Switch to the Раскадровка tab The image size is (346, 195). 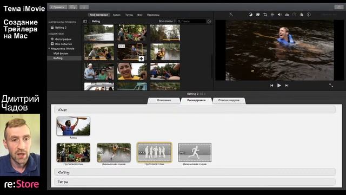[196, 100]
